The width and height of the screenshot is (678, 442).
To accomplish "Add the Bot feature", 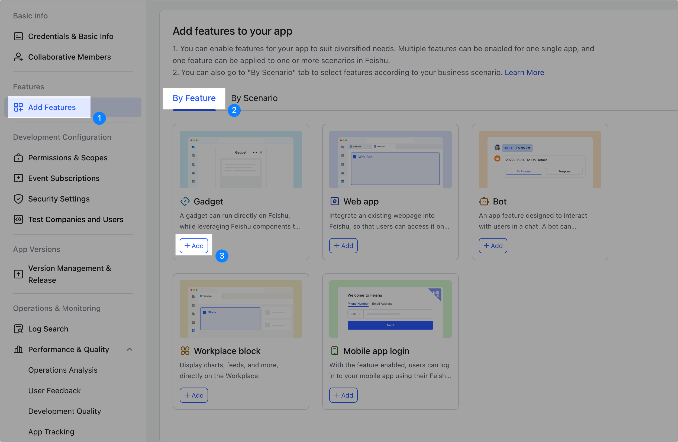I will click(493, 246).
